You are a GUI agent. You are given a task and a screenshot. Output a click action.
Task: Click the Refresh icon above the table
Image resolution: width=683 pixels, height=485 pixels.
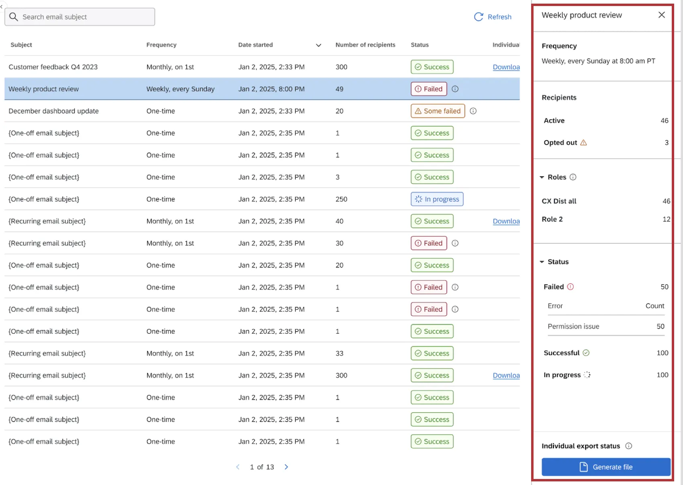pyautogui.click(x=478, y=17)
